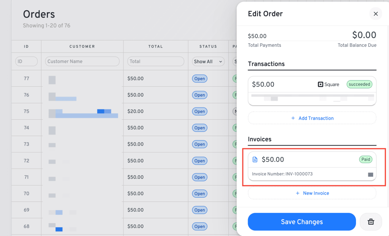Click Open status of order 68
The height and width of the screenshot is (236, 389).
199,226
